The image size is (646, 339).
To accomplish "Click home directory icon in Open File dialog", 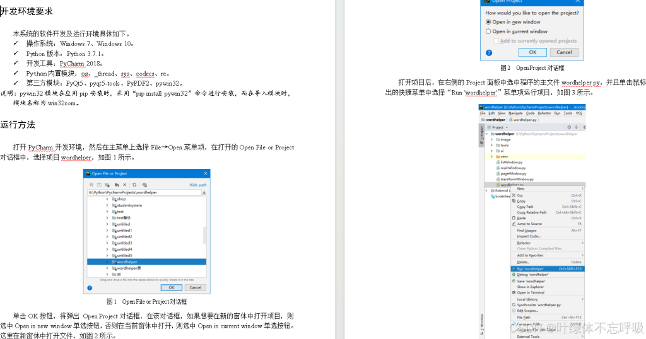I will tap(91, 185).
